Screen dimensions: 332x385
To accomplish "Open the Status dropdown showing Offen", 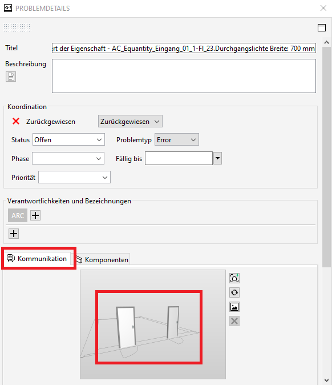I will pos(68,140).
